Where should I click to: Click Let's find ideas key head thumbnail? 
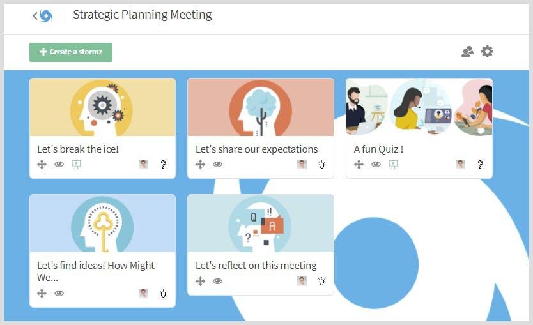(x=102, y=223)
